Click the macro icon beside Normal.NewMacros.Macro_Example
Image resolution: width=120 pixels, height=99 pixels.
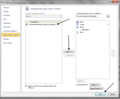[x=27, y=24]
